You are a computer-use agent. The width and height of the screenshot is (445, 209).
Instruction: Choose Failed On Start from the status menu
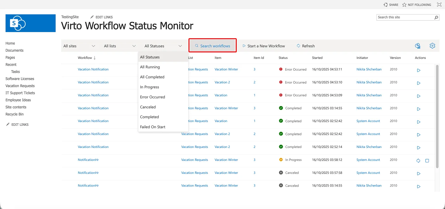153,127
